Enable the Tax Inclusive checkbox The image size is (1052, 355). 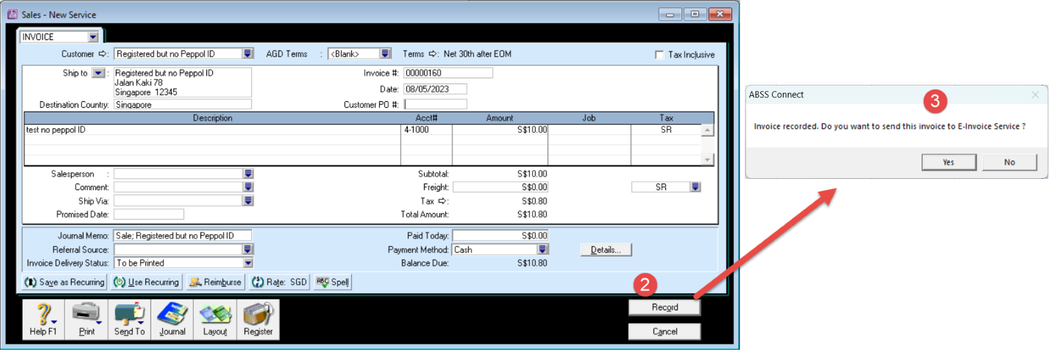click(x=659, y=55)
